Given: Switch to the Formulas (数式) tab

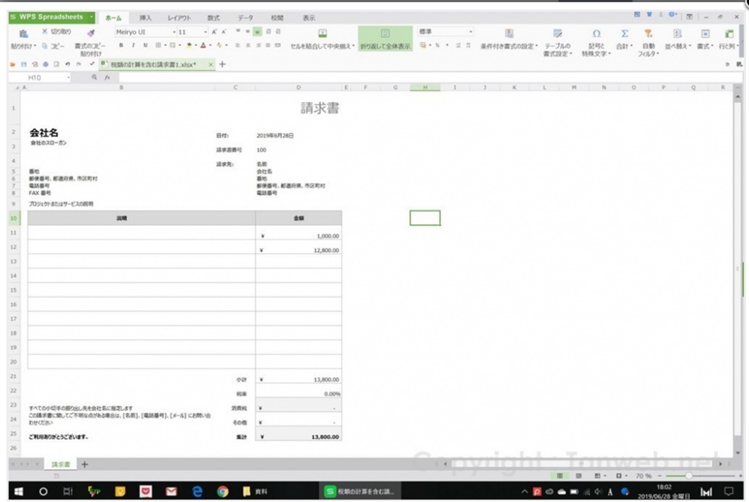Looking at the screenshot, I should [x=213, y=18].
